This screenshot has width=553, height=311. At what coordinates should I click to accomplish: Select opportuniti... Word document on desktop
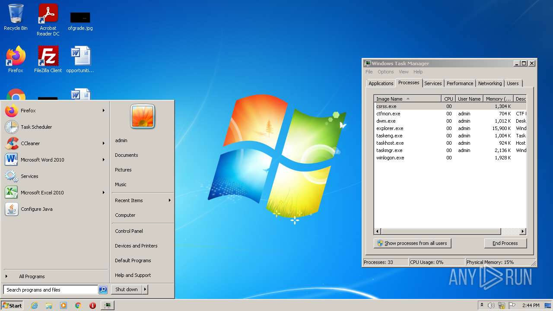[x=80, y=60]
